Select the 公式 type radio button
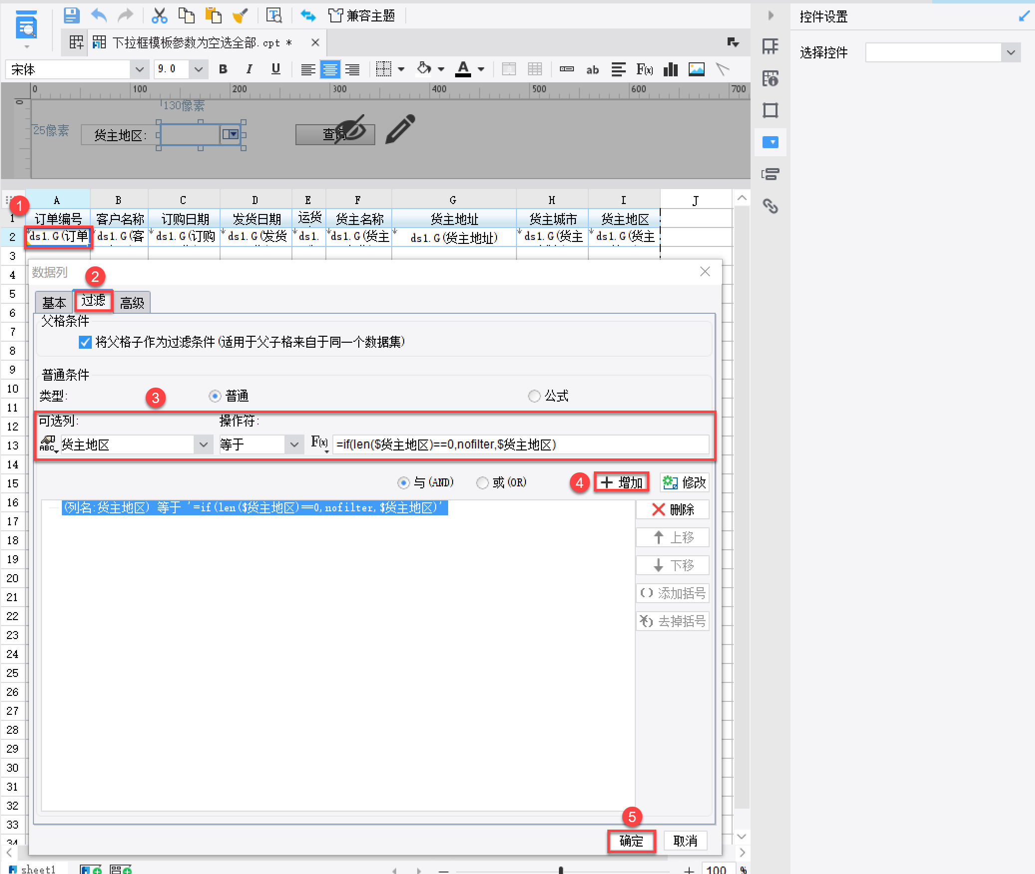Image resolution: width=1035 pixels, height=874 pixels. click(x=534, y=396)
